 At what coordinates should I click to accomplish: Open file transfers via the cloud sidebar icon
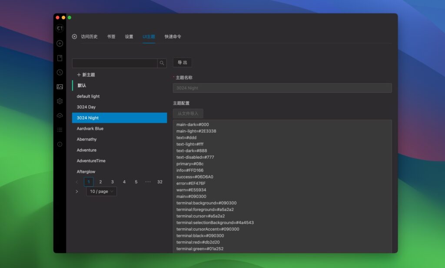[x=60, y=115]
